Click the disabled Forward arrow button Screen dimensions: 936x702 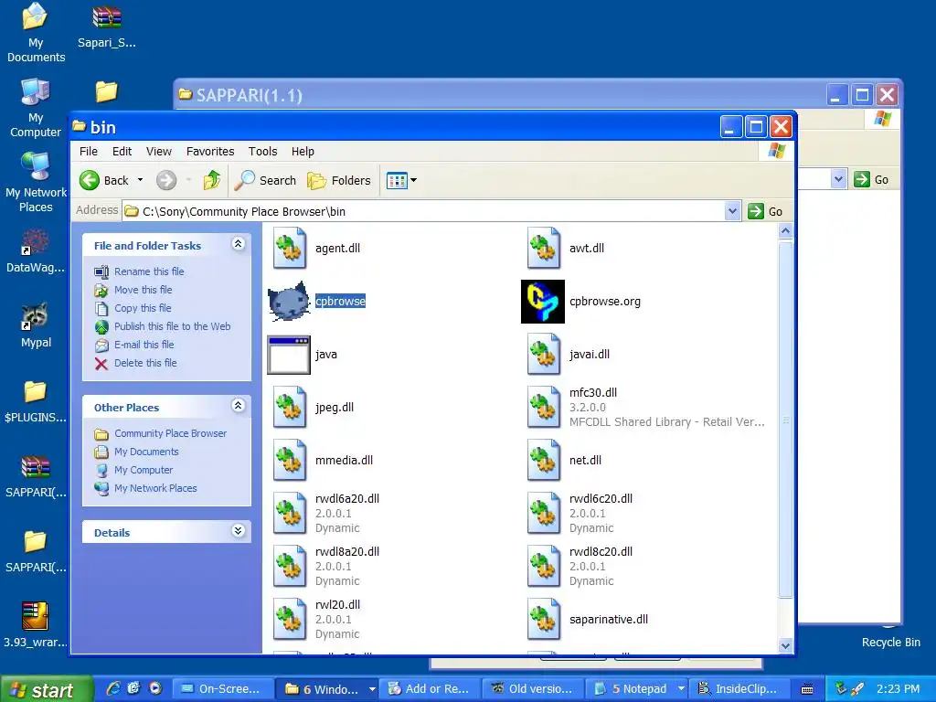point(166,180)
